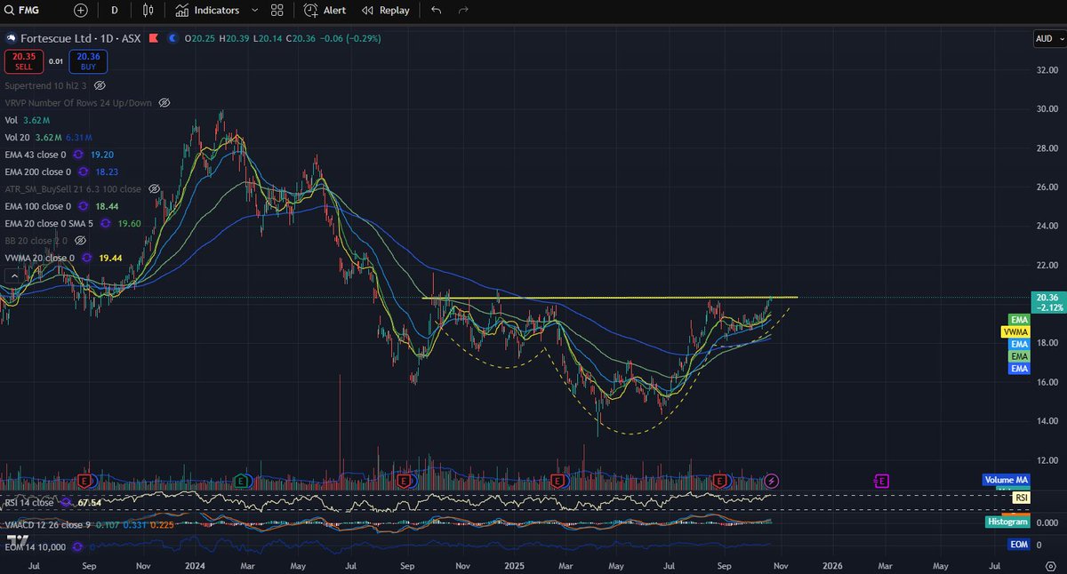Start Replay mode
Viewport: 1067px width, 574px height.
pos(385,10)
